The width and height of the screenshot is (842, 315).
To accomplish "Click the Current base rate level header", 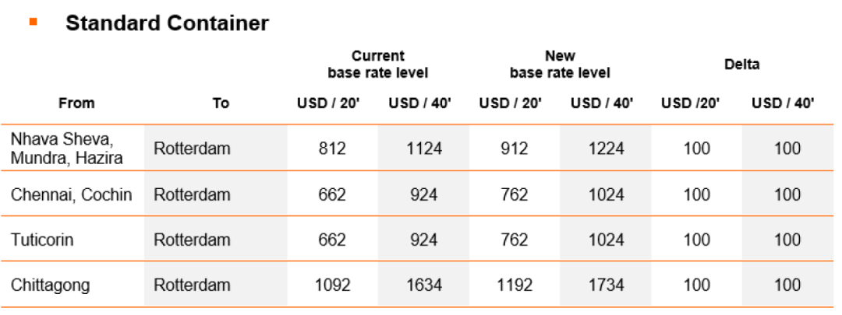I will click(377, 65).
